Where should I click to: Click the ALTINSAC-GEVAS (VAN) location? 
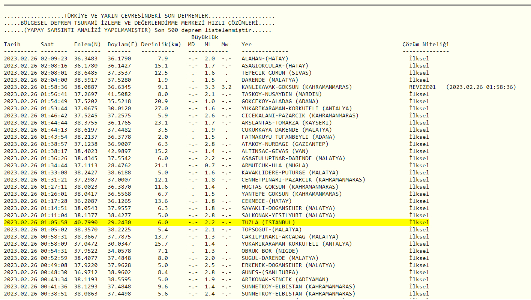[x=275, y=151]
